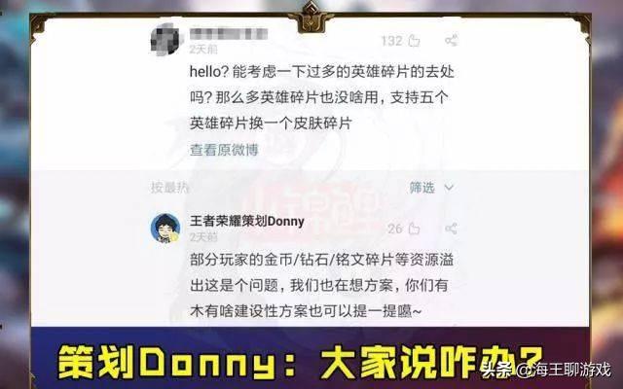This screenshot has width=623, height=389.
Task: Click the 26 like count on Donny's reply
Action: 395,229
